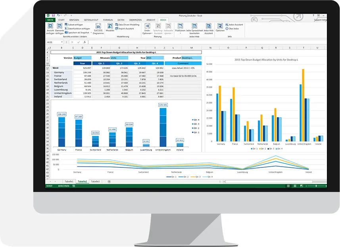Launch the Jedox-Assistent
Viewport: 340px width, 247px height.
[234, 25]
